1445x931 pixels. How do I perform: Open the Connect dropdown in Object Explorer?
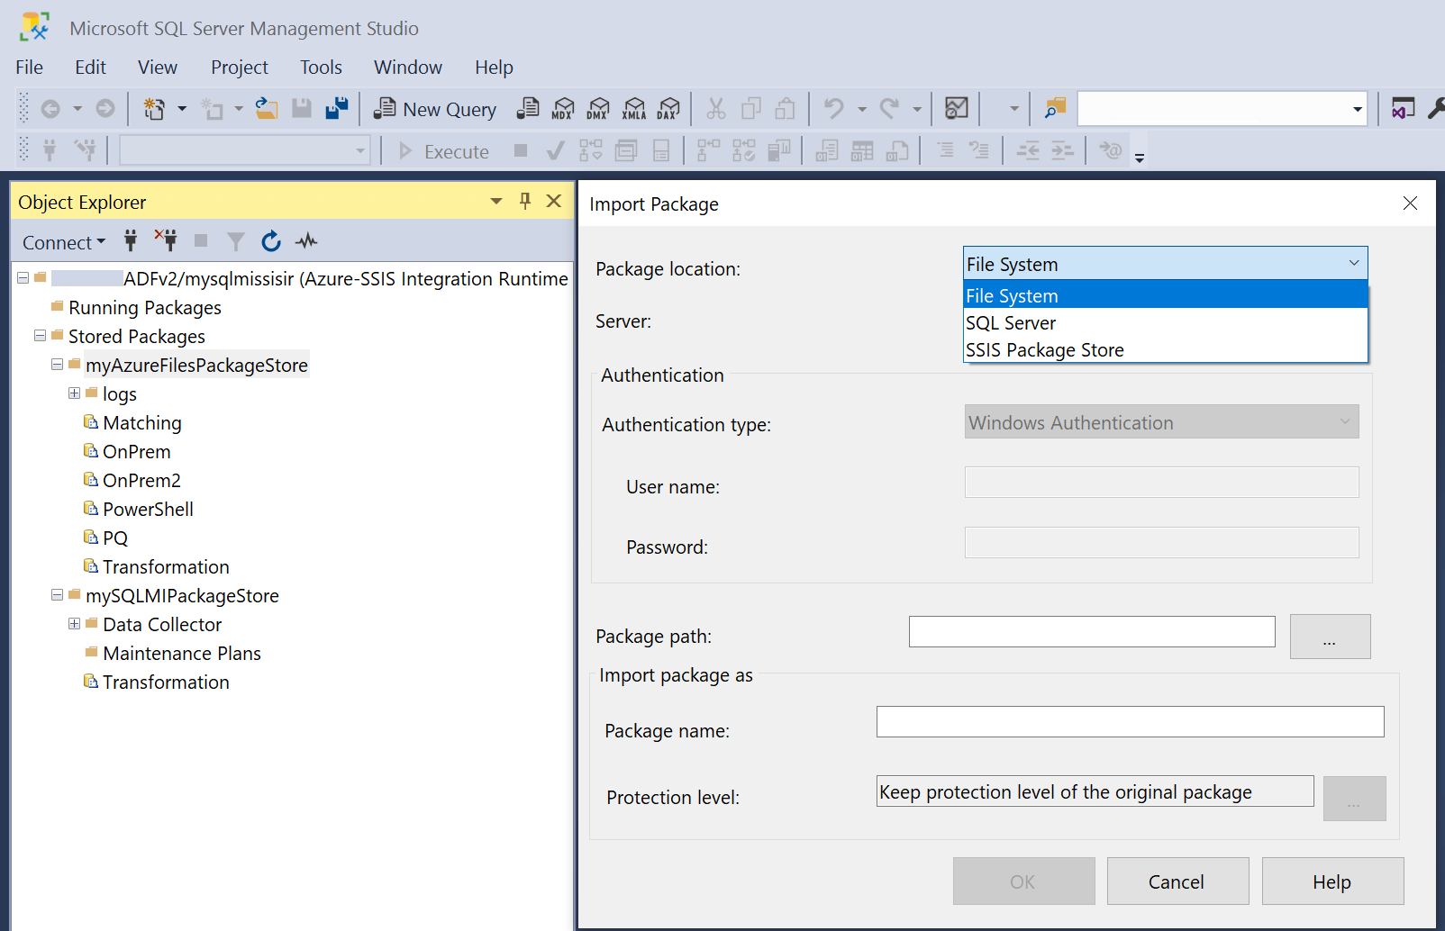(x=63, y=242)
